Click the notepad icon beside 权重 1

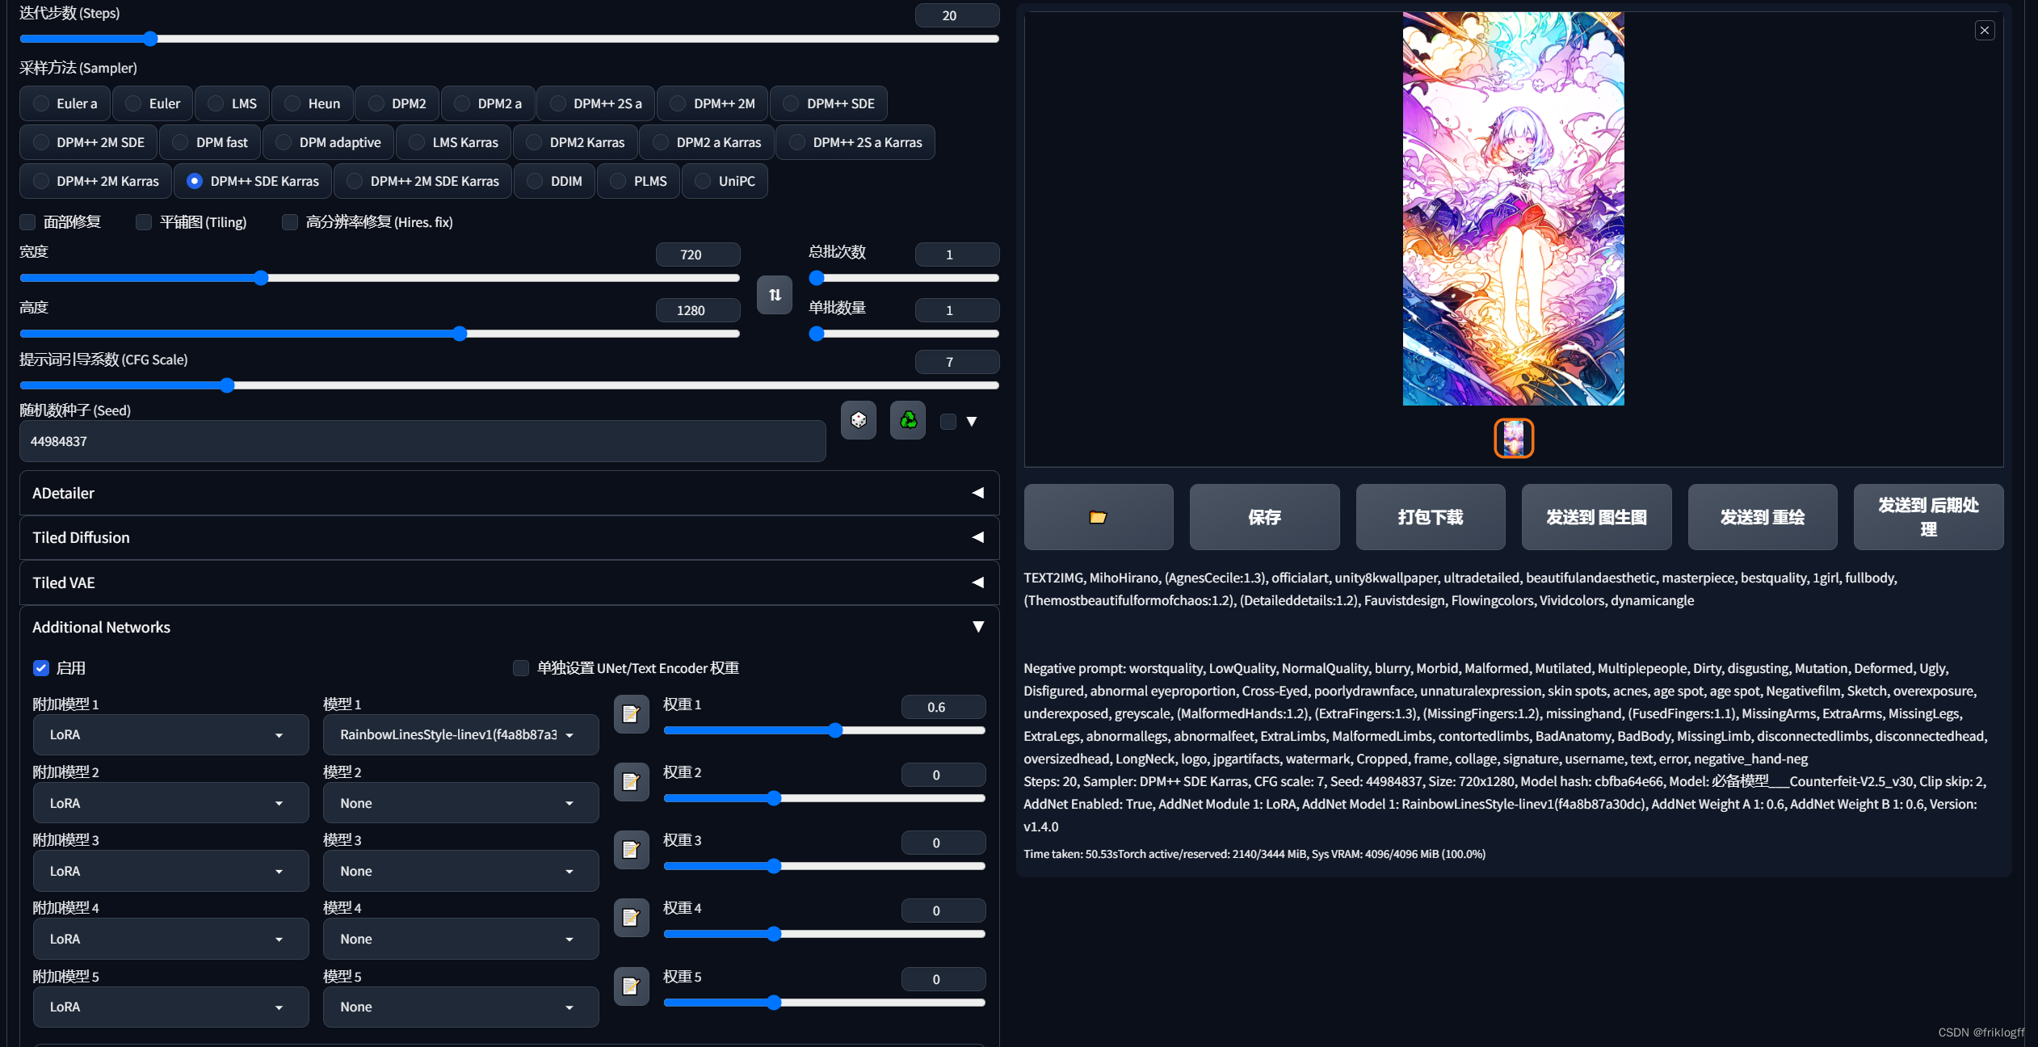point(631,714)
